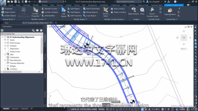Click the WCS coordinate system button
Viewport: 198px width, 111px height.
click(183, 49)
